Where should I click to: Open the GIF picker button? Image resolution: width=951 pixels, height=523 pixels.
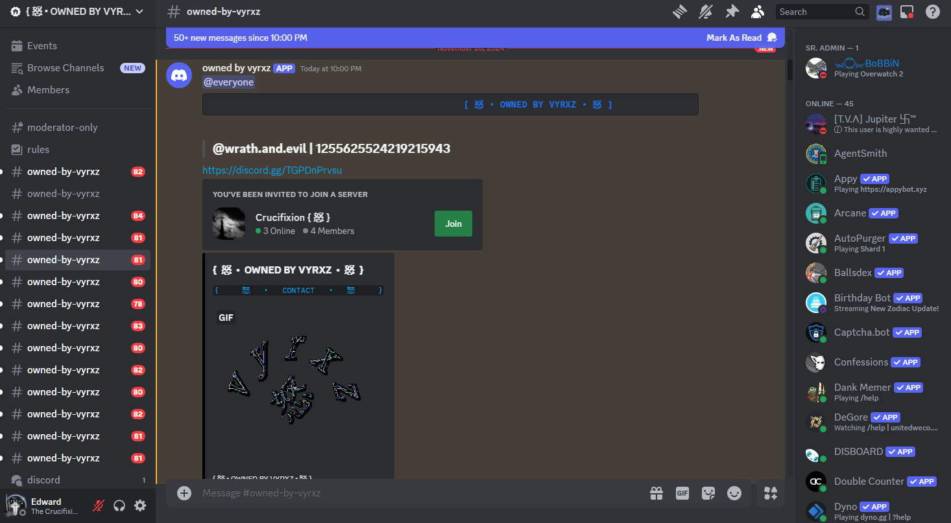coord(682,493)
